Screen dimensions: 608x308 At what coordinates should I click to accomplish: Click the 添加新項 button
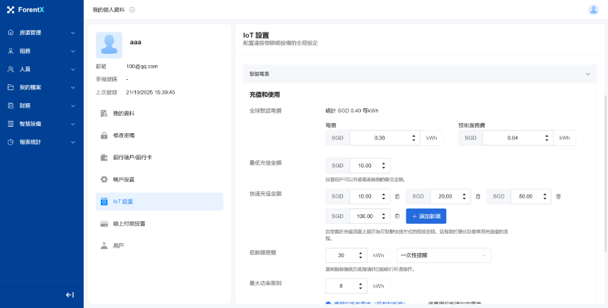click(426, 216)
